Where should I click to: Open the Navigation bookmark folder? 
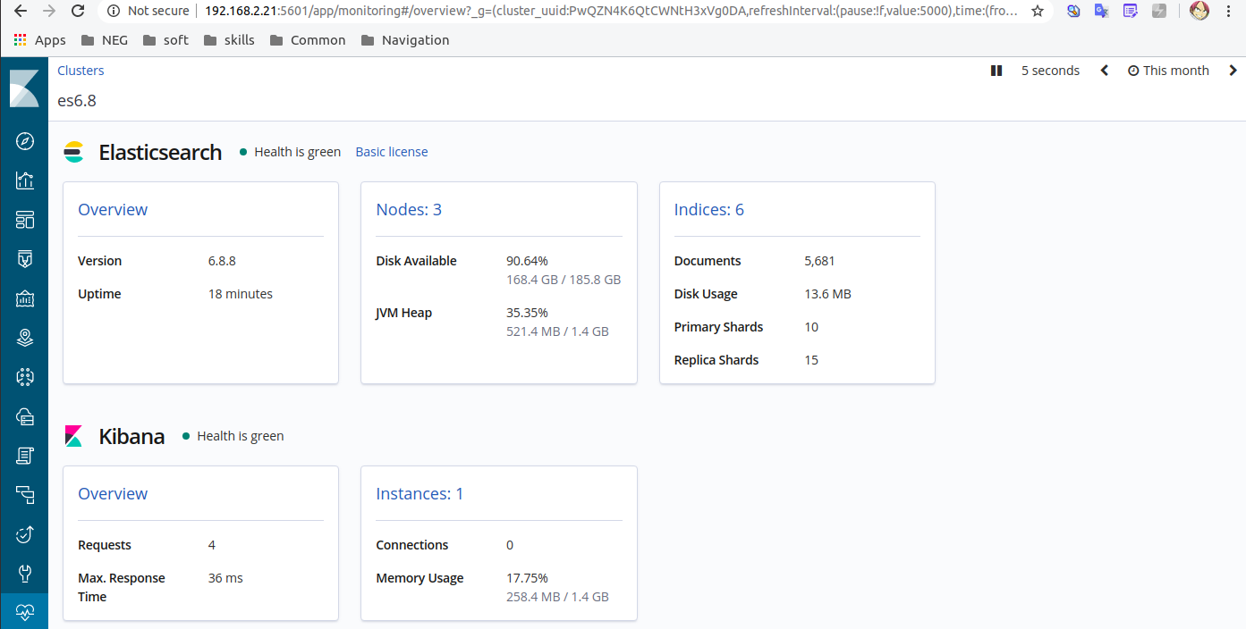point(404,40)
